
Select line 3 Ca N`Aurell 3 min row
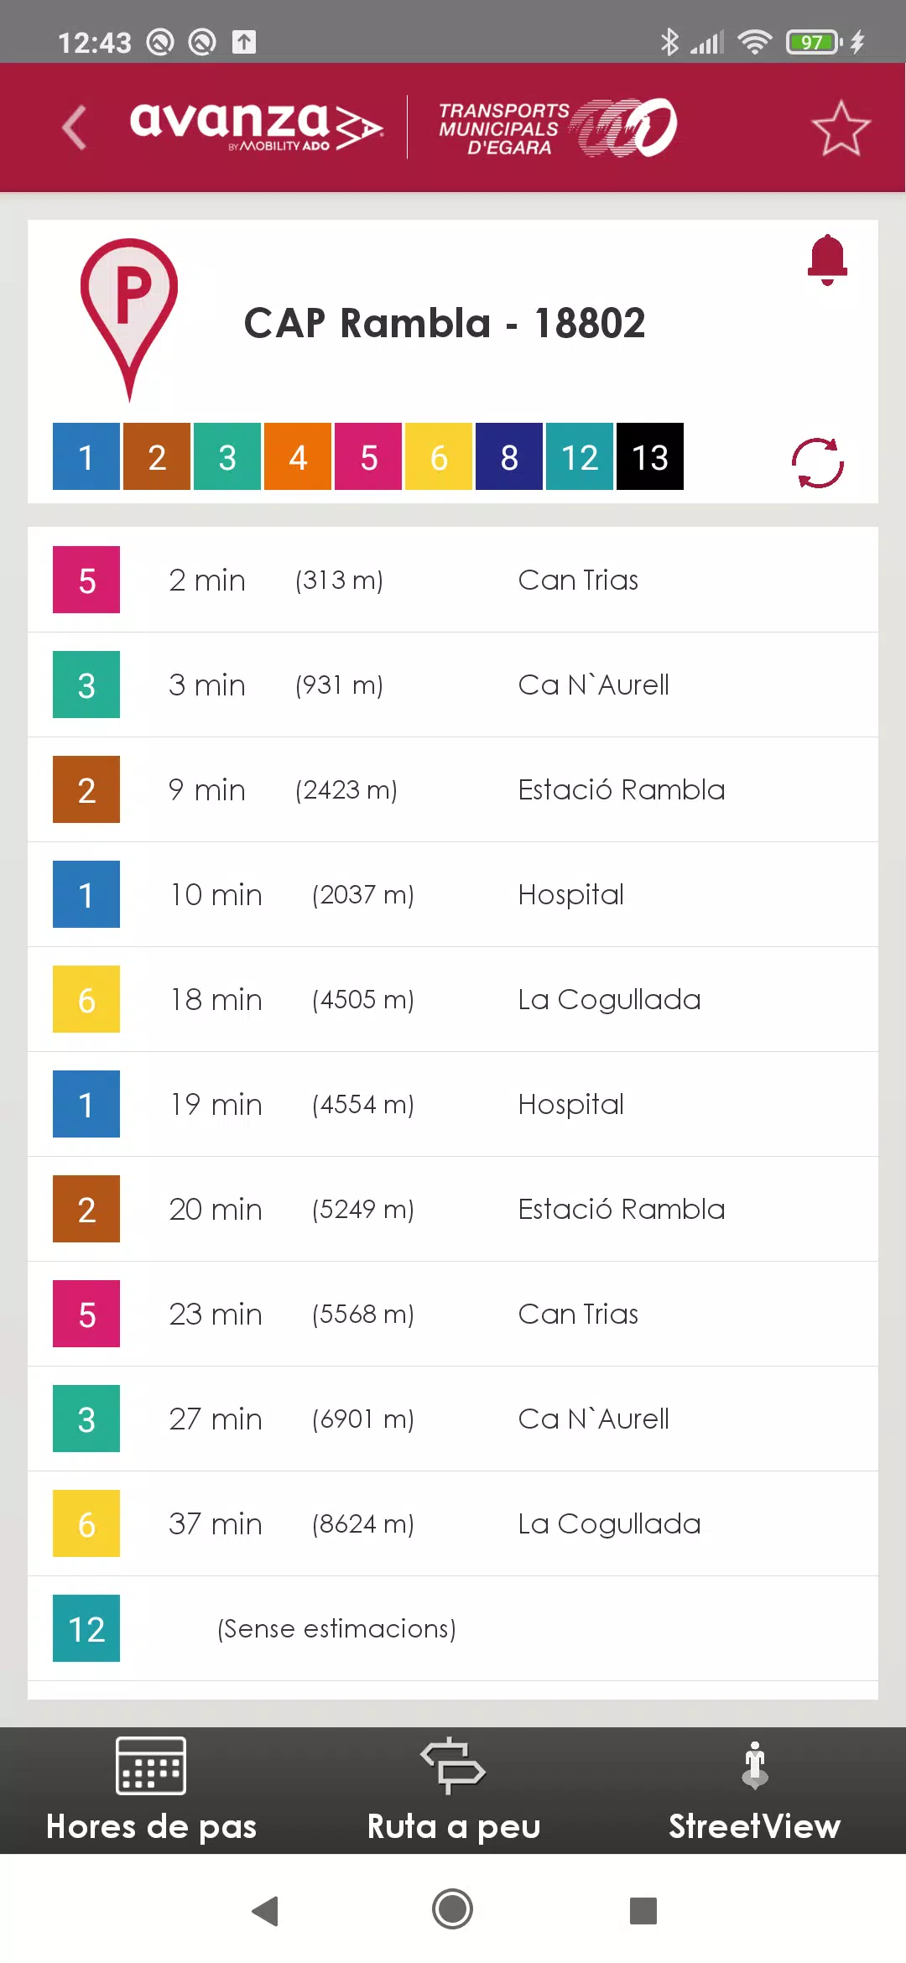coord(453,685)
